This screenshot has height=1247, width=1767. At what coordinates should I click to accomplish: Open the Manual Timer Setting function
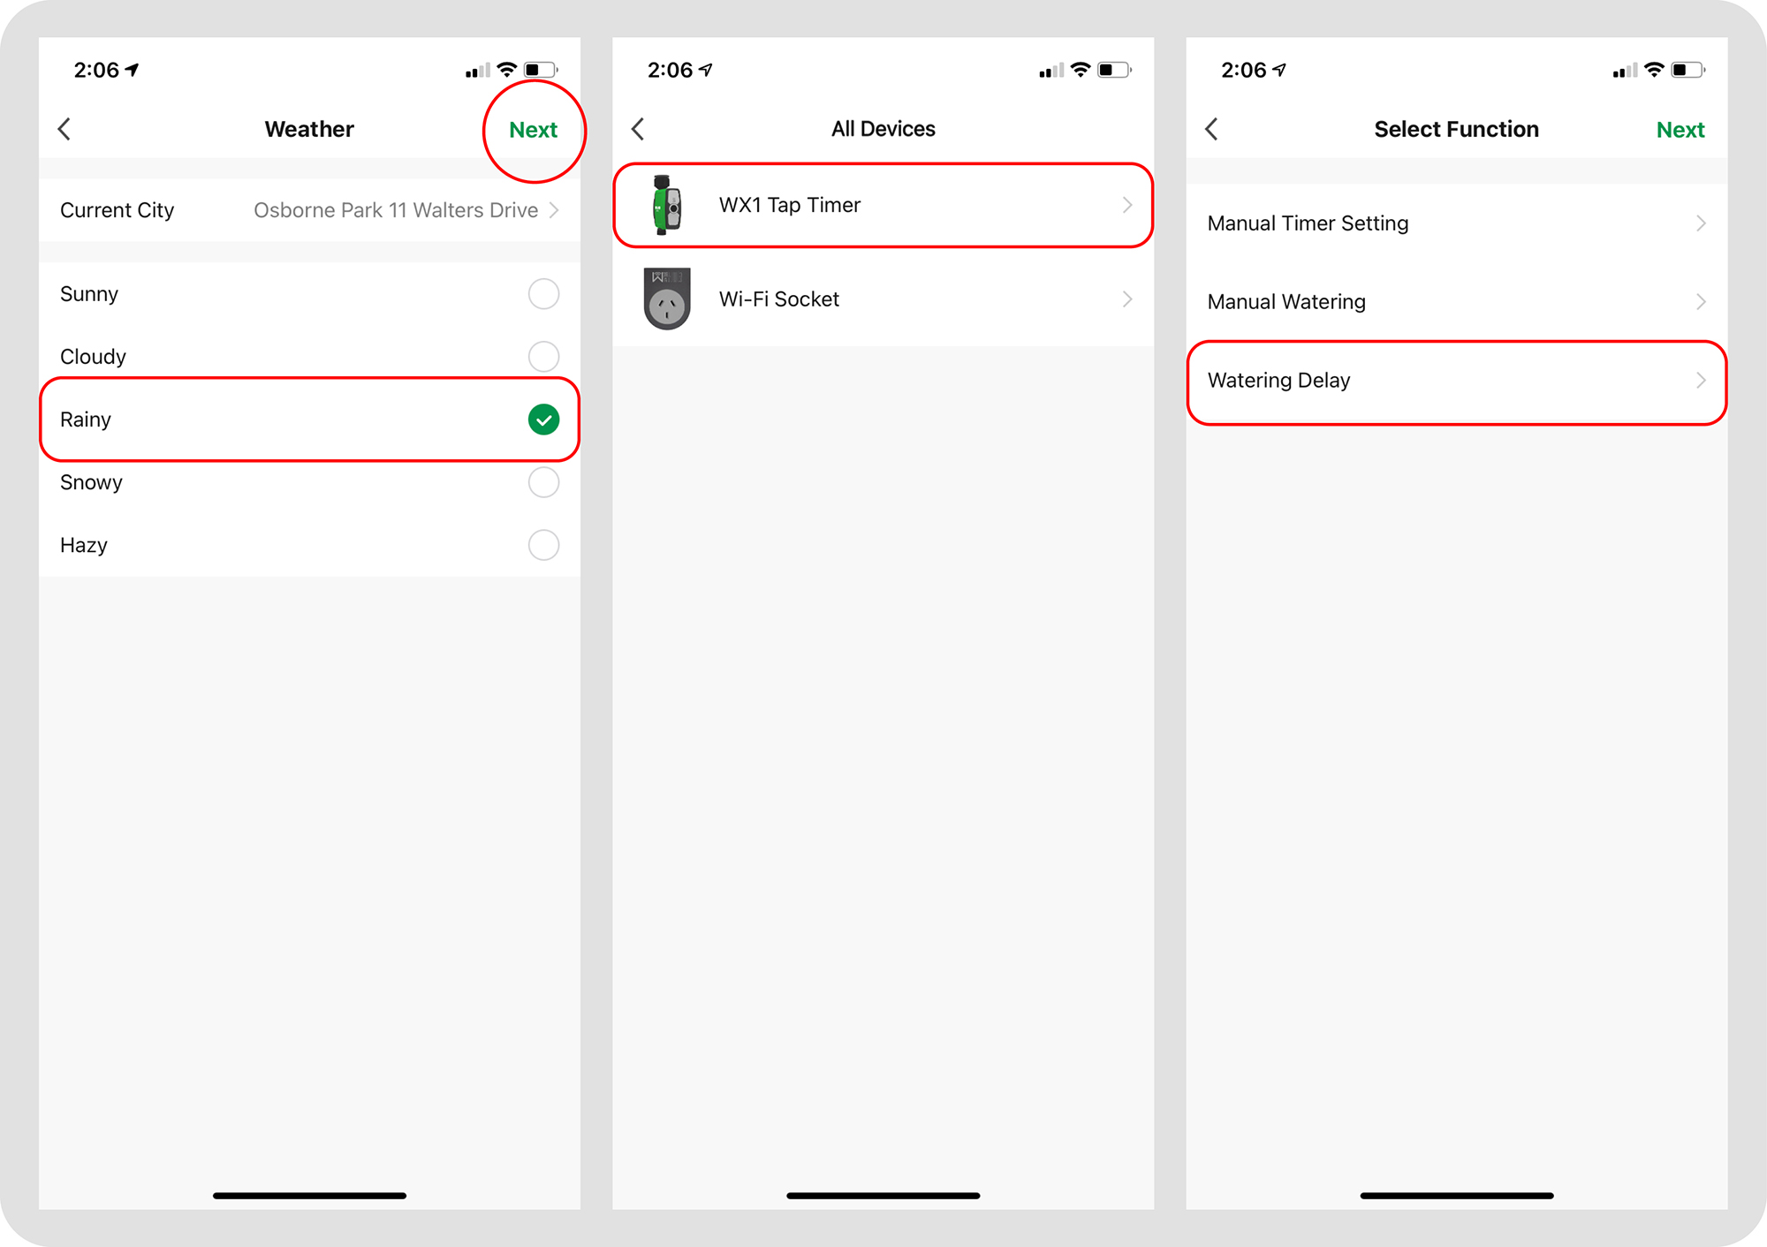[1457, 223]
